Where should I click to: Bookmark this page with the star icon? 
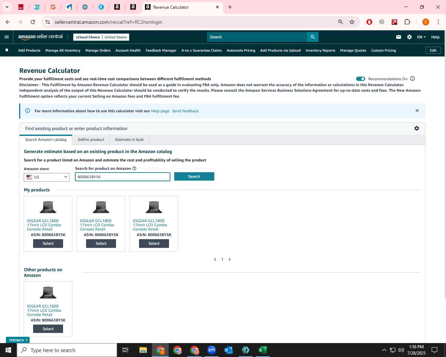[352, 22]
